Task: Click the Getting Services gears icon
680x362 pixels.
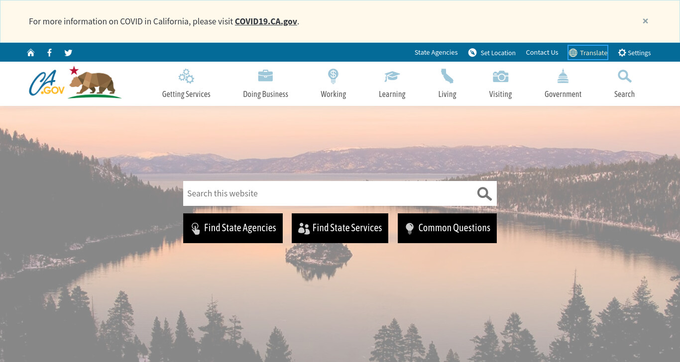Action: point(186,76)
